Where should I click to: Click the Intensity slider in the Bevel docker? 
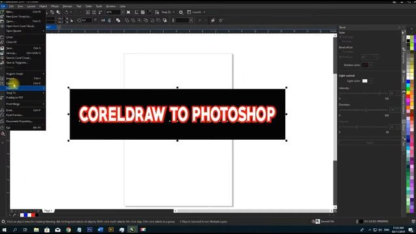point(363,94)
